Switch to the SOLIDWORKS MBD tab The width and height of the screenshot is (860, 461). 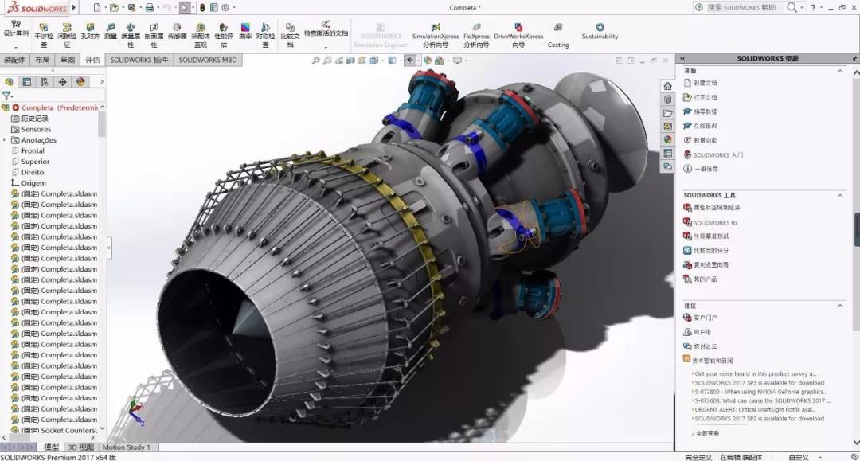(207, 60)
